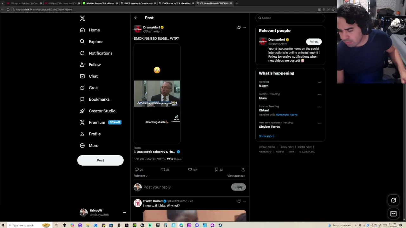Screen dimensions: 406x228
Task: Click View quotes link
Action: tap(236, 176)
